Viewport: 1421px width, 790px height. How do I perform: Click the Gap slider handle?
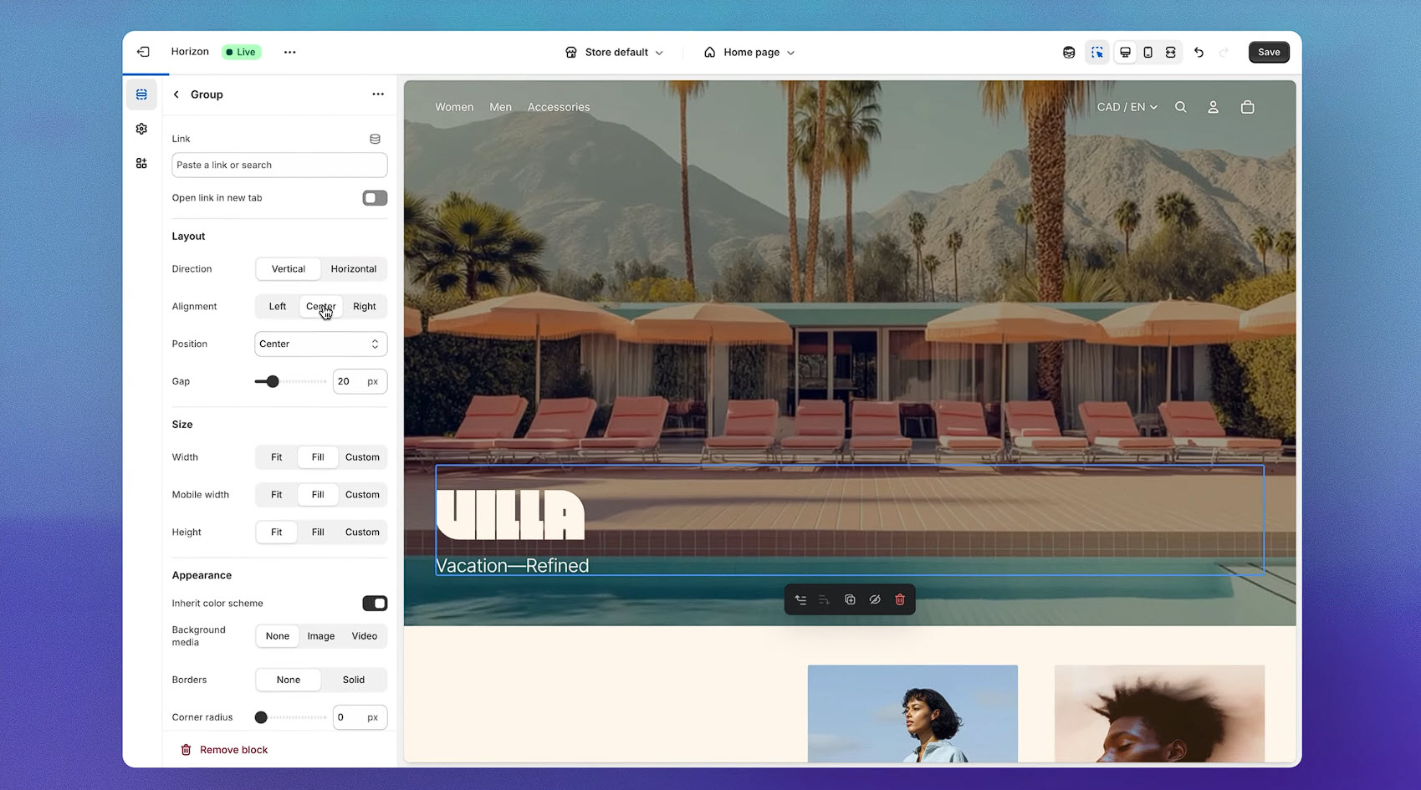tap(273, 381)
